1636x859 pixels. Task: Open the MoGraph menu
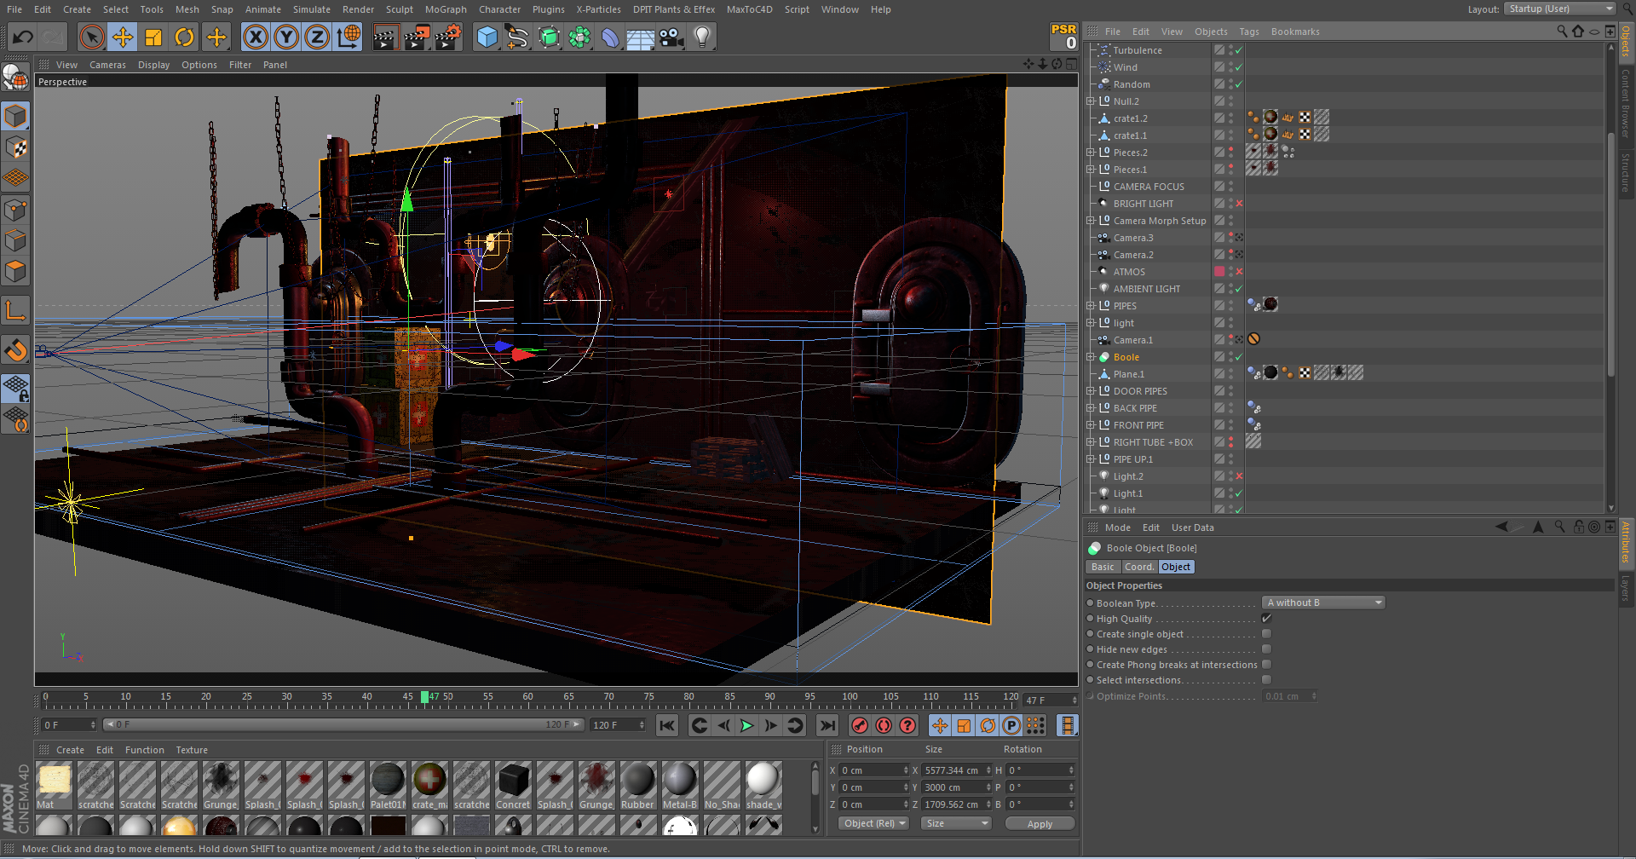coord(446,9)
